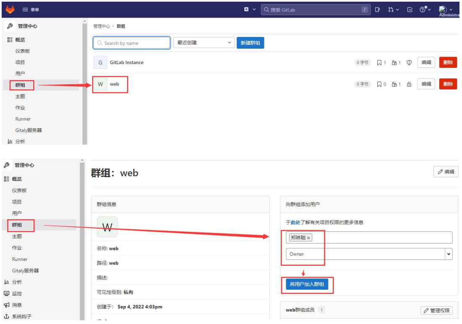Click the shield visibility icon for GitLab Instance
The image size is (462, 324).
coord(409,63)
